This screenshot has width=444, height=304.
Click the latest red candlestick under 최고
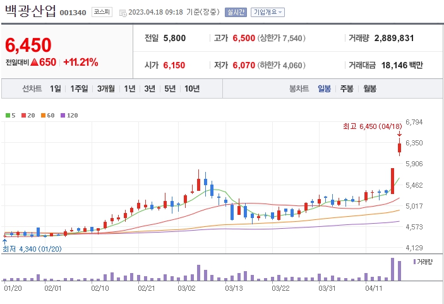pos(399,148)
